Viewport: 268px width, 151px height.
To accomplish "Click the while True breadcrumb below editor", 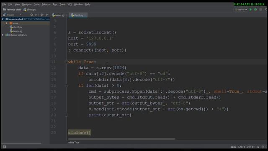I will click(x=74, y=143).
